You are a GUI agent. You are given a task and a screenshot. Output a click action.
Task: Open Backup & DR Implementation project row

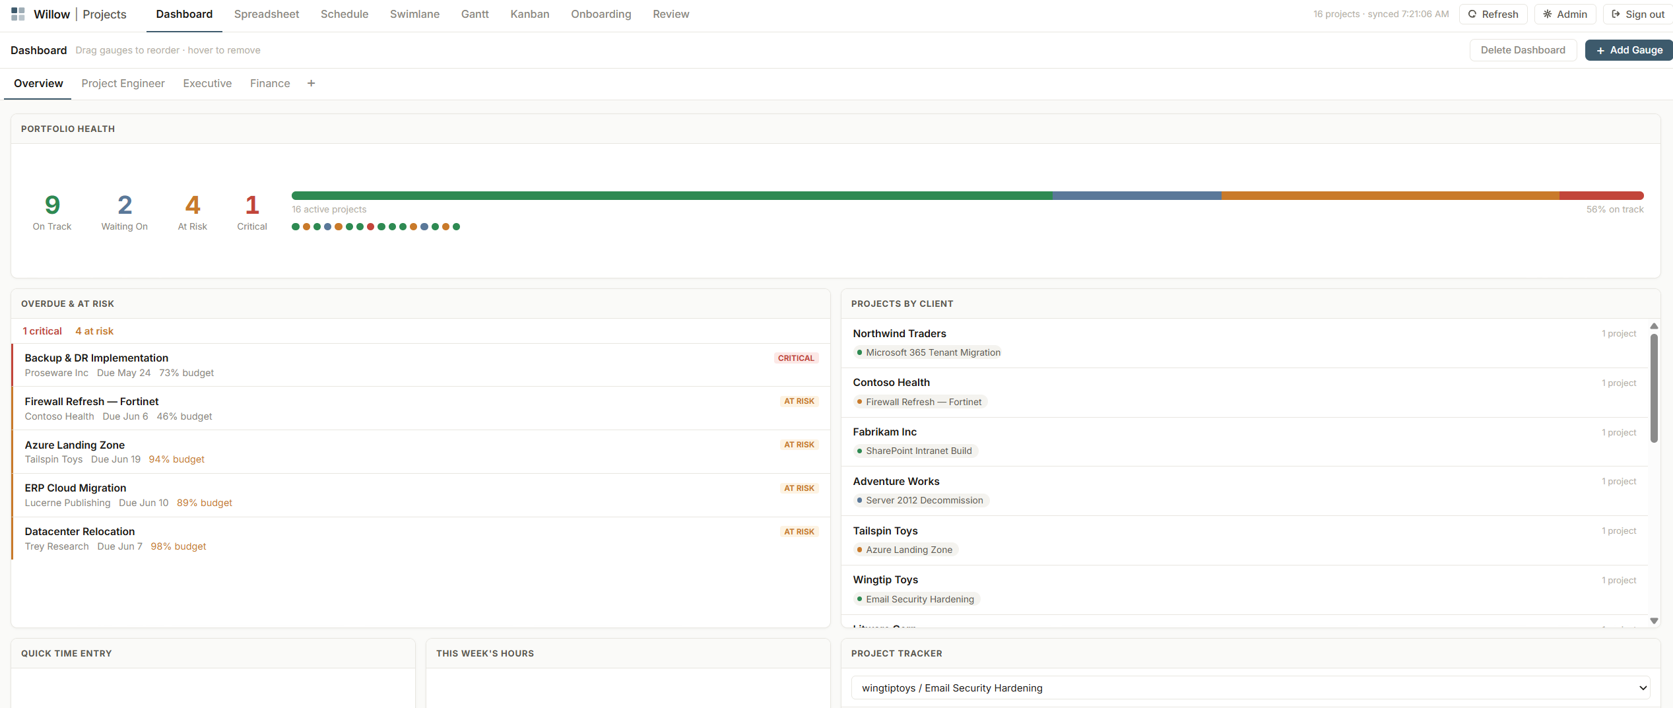[x=420, y=365]
